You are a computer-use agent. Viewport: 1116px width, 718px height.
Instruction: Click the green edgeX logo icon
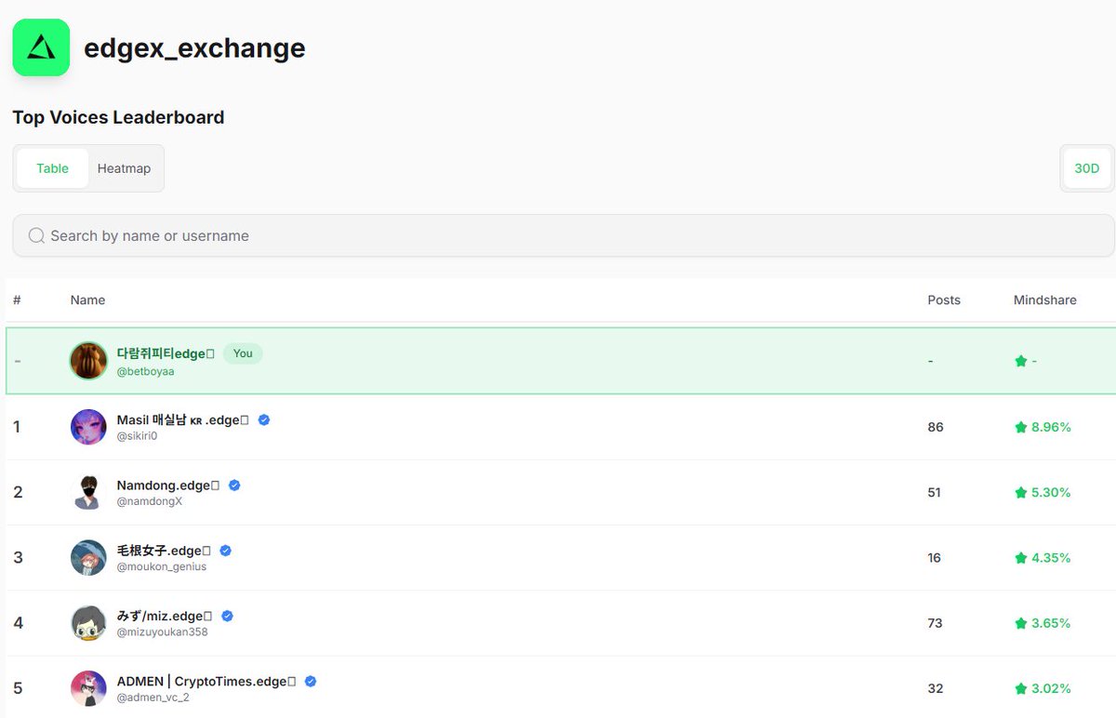point(41,47)
